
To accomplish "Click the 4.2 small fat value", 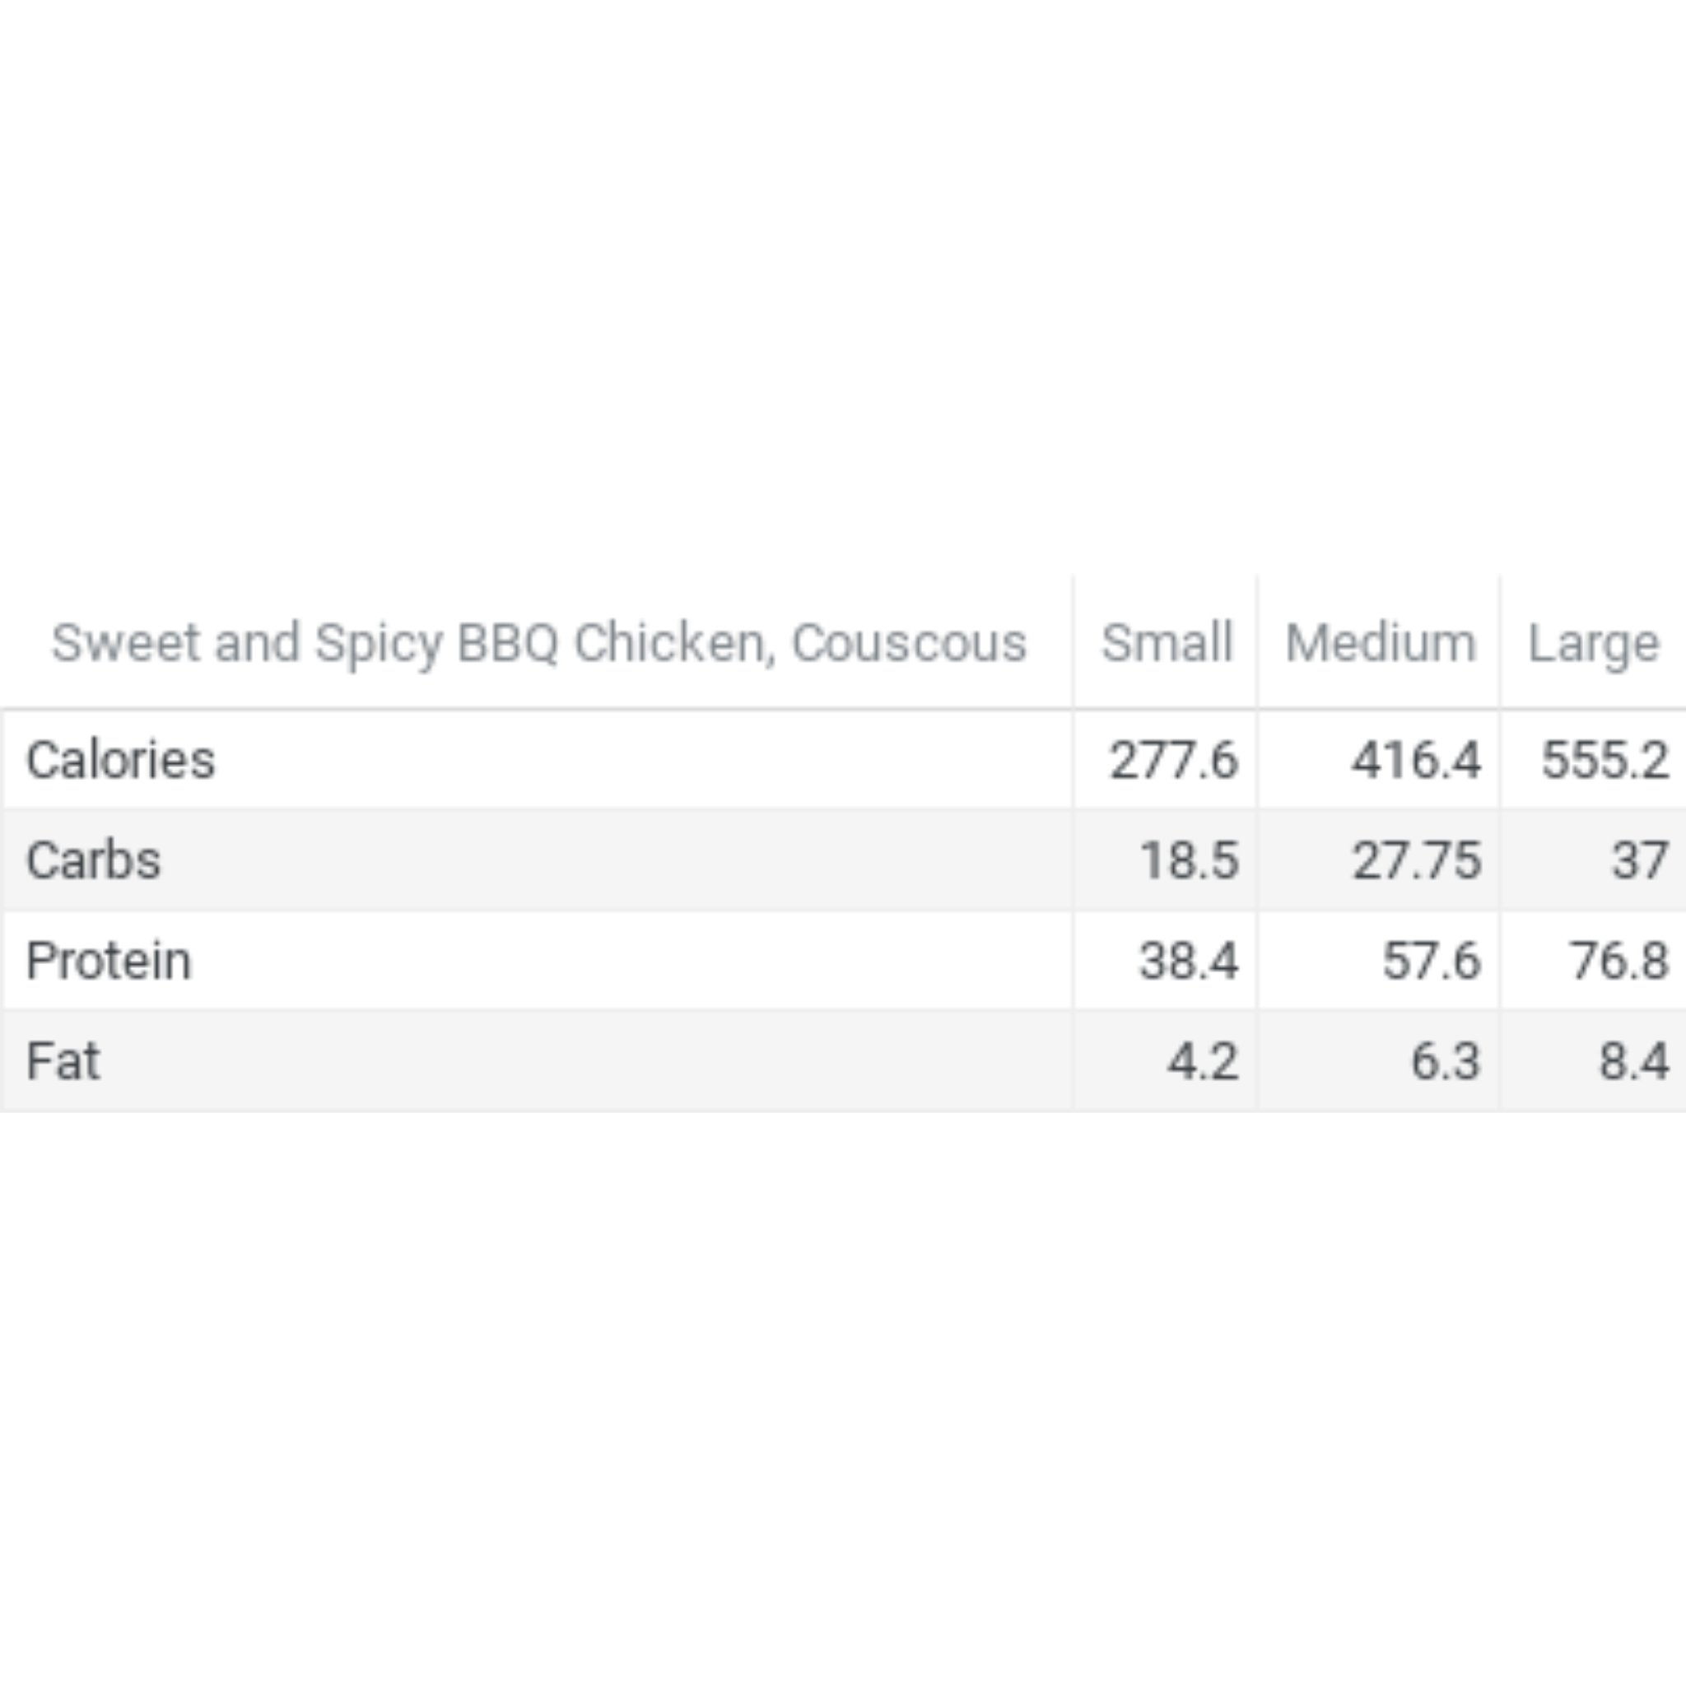I will coord(1204,1061).
